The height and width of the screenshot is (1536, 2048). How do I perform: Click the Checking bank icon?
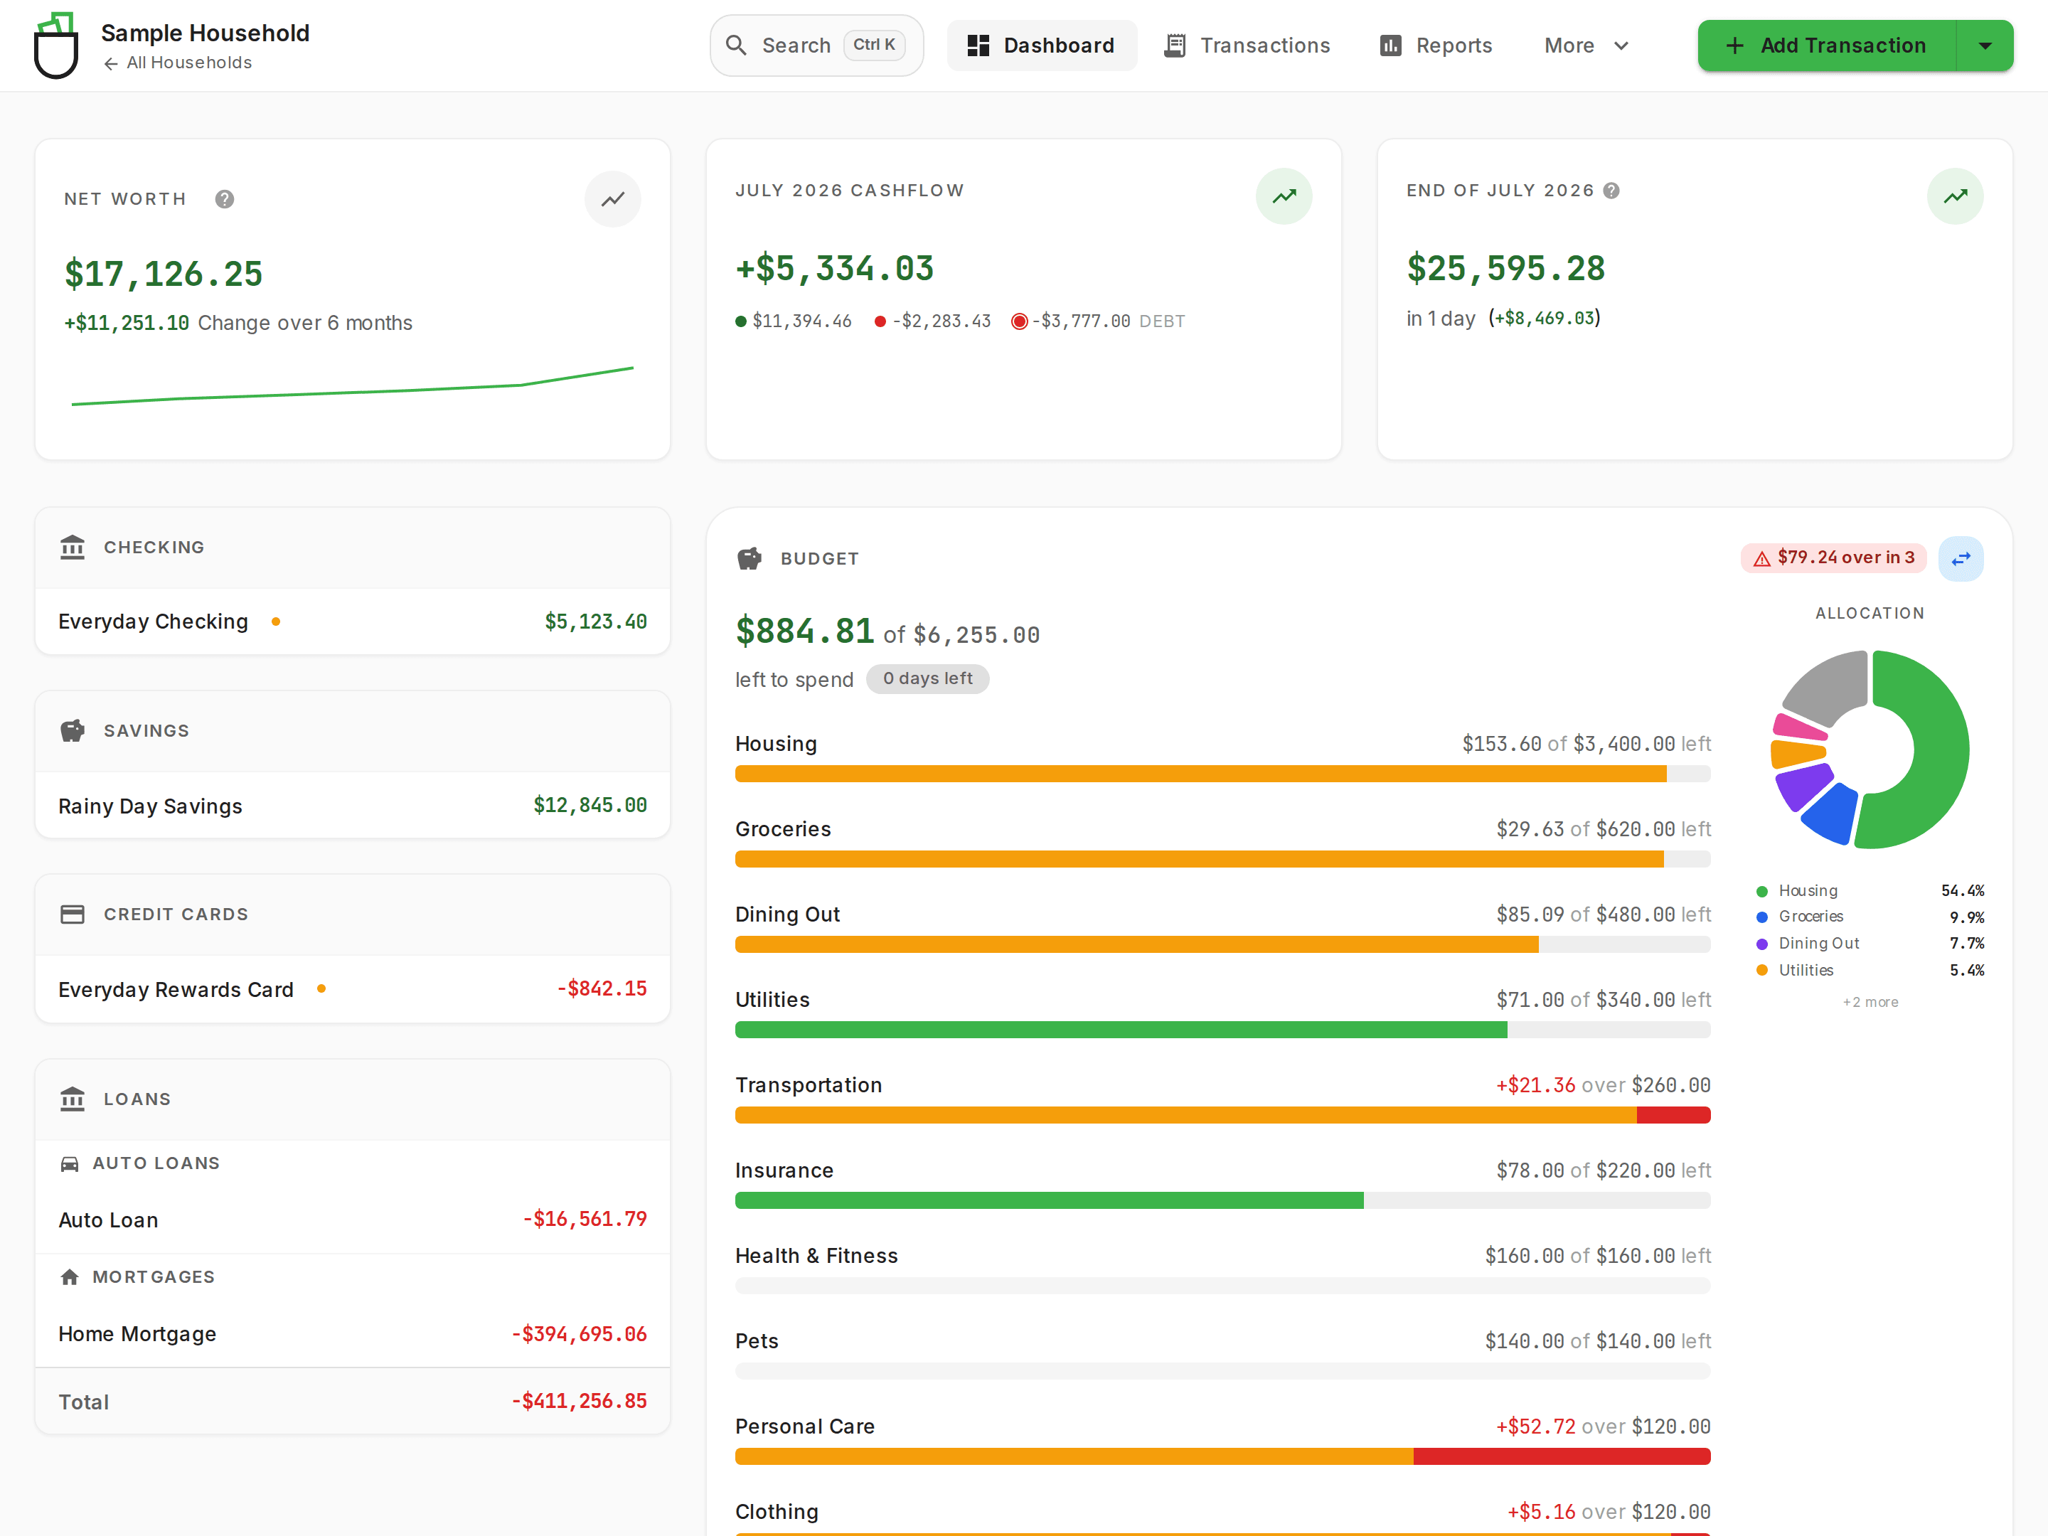73,547
